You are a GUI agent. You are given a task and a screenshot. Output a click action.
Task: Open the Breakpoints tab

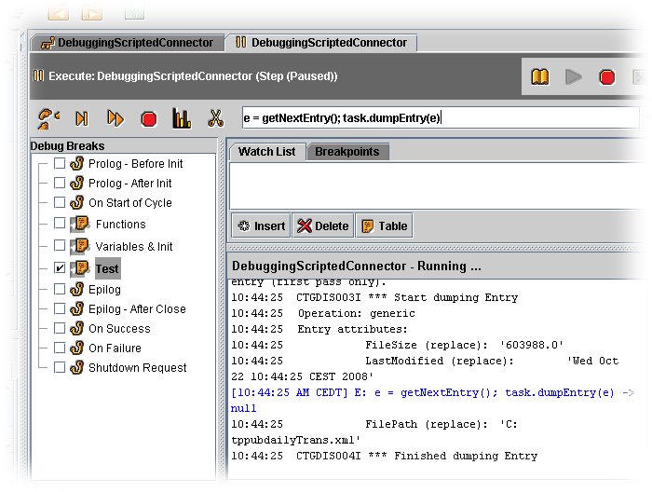coord(347,152)
